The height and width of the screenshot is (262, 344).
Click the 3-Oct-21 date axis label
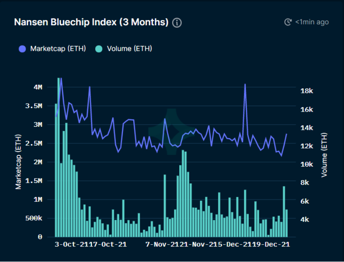click(x=72, y=244)
